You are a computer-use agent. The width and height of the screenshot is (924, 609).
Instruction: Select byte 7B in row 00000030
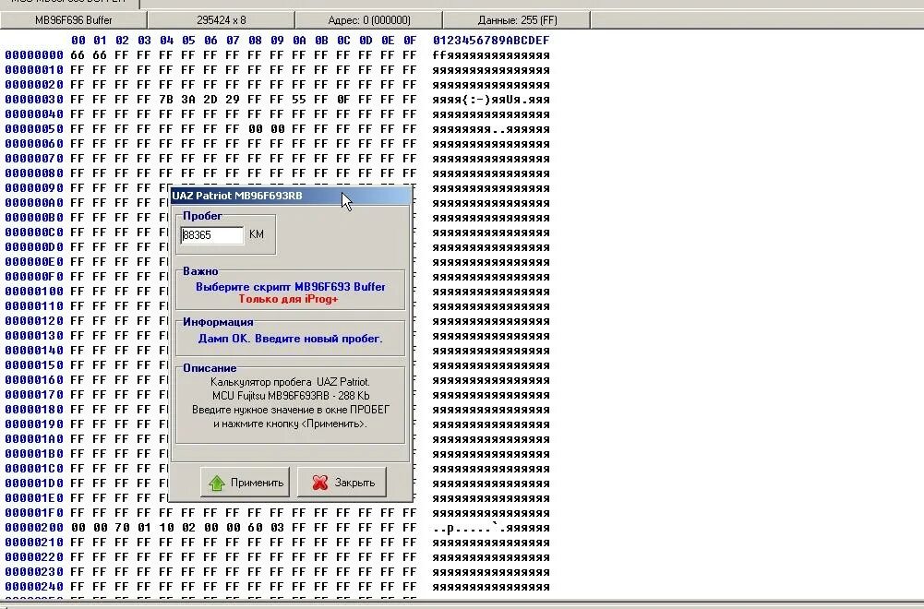pos(166,100)
